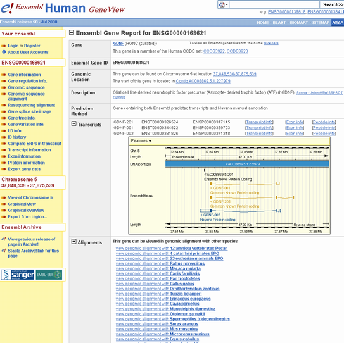The image size is (344, 343).
Task: Click the GDNF-002 Havana transcript glyph
Action: click(241, 211)
